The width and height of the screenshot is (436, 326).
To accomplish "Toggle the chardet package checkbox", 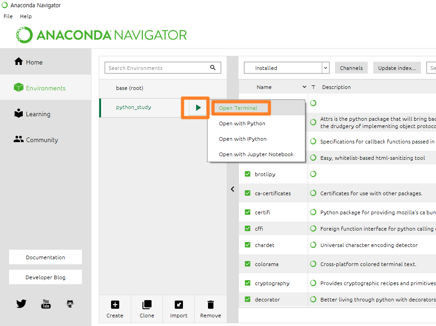I will point(248,245).
